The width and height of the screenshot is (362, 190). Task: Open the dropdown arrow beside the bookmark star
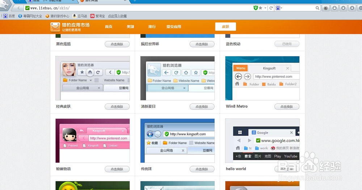265,8
